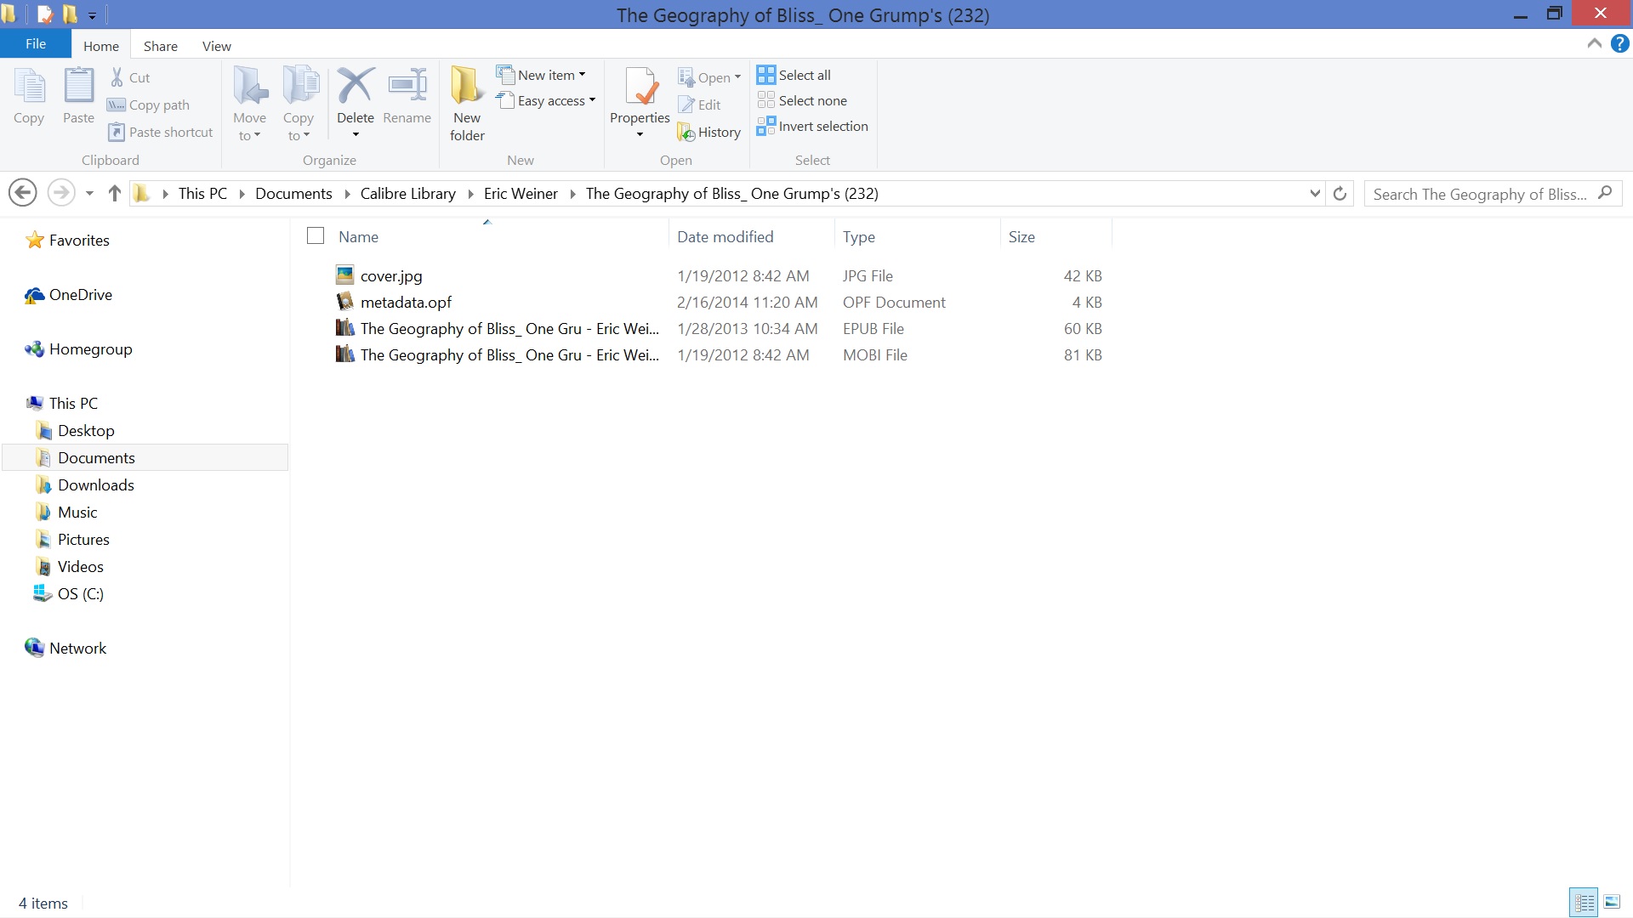This screenshot has width=1633, height=918.
Task: Open Downloads in the navigation pane
Action: [95, 485]
